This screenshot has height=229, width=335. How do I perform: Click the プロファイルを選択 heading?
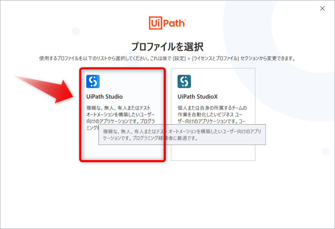point(167,47)
